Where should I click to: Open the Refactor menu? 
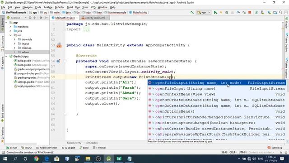click(60, 7)
